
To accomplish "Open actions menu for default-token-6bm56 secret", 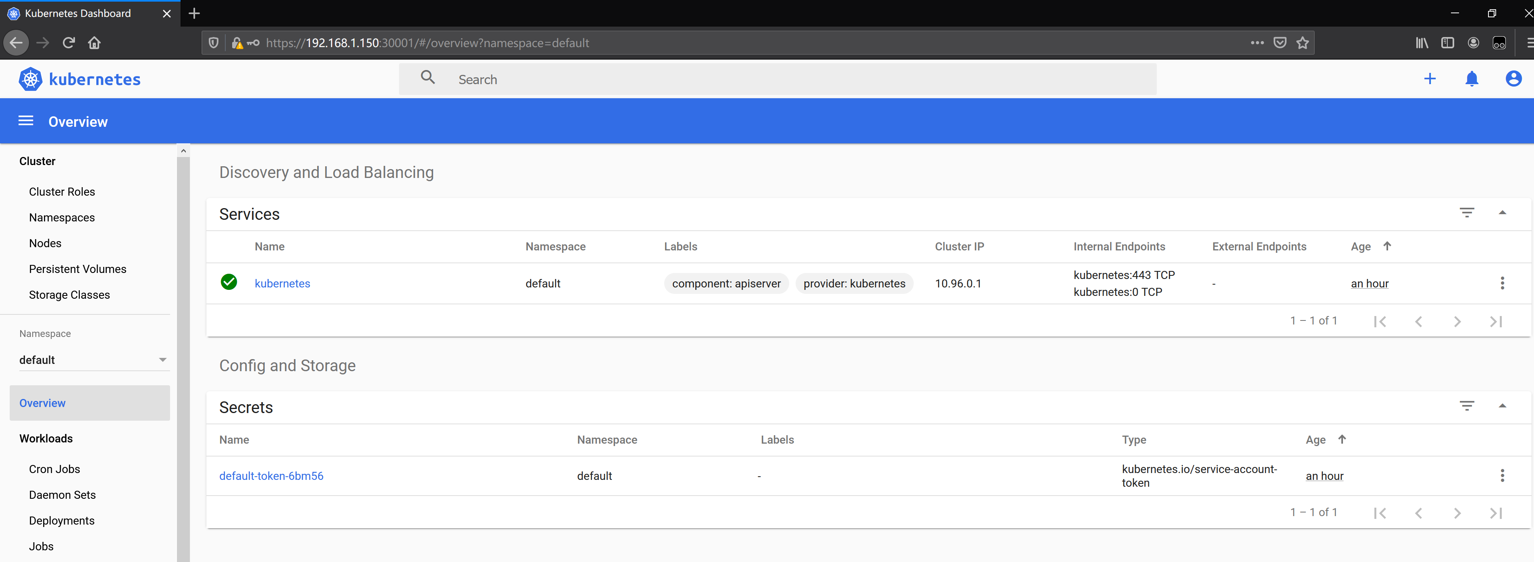I will pos(1502,475).
